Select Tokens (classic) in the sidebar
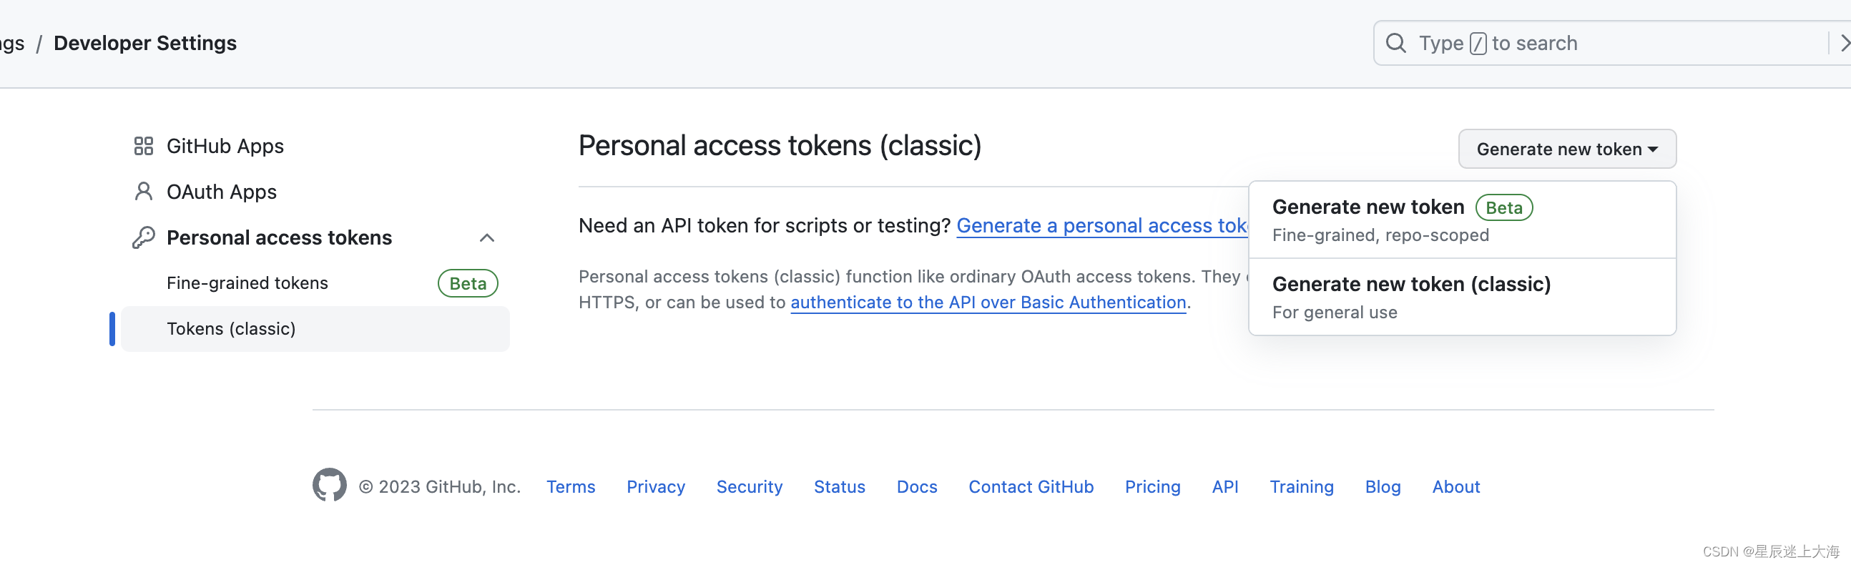Screen dimensions: 1851x565 click(232, 328)
